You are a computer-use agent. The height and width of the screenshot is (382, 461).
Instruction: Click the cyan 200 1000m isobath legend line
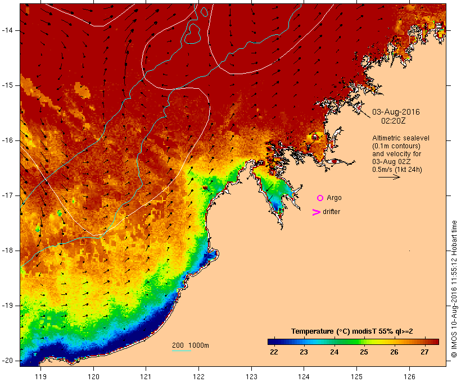point(182,351)
